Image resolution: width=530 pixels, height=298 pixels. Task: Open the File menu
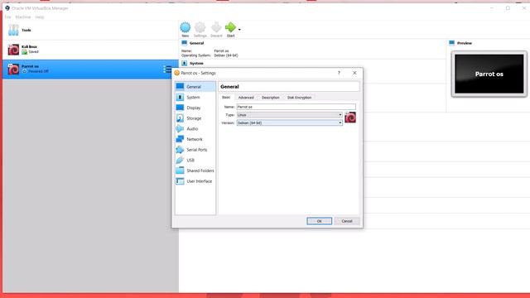click(x=7, y=17)
